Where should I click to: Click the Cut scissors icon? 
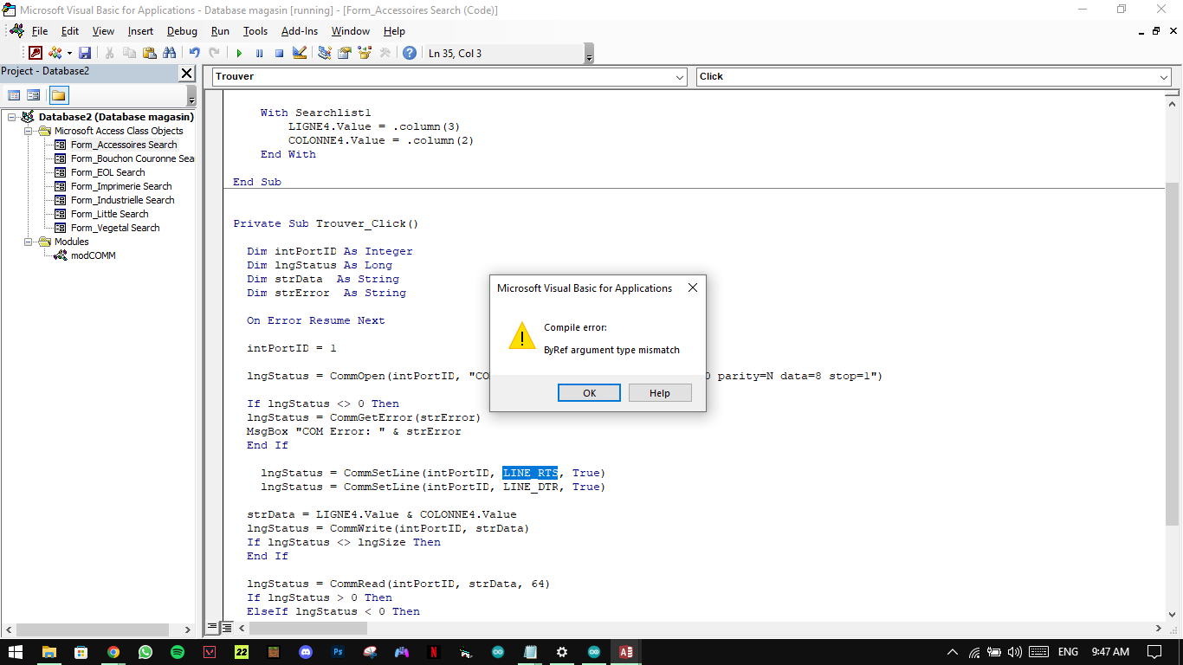pyautogui.click(x=110, y=53)
